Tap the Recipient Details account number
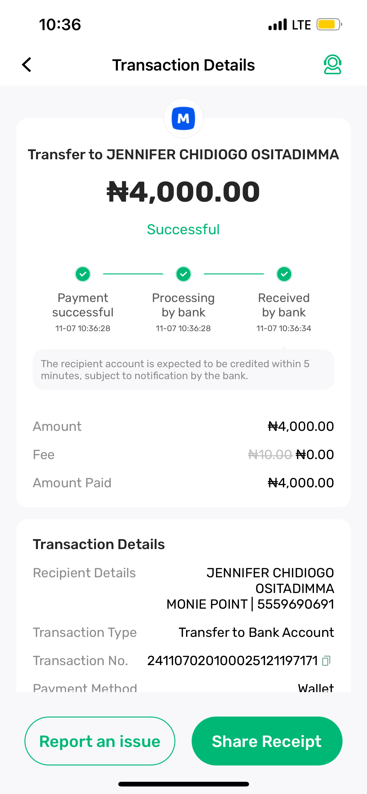The width and height of the screenshot is (367, 794). [x=295, y=604]
